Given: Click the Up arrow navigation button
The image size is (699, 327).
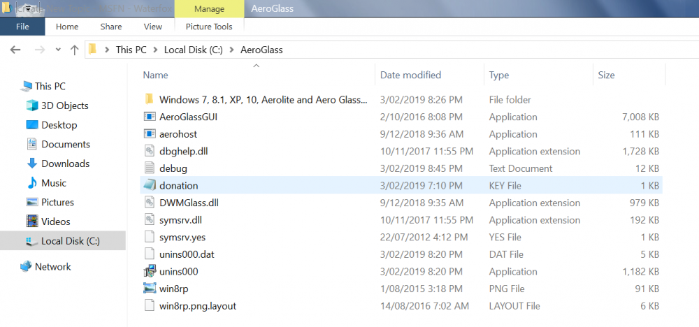Looking at the screenshot, I should click(x=75, y=50).
